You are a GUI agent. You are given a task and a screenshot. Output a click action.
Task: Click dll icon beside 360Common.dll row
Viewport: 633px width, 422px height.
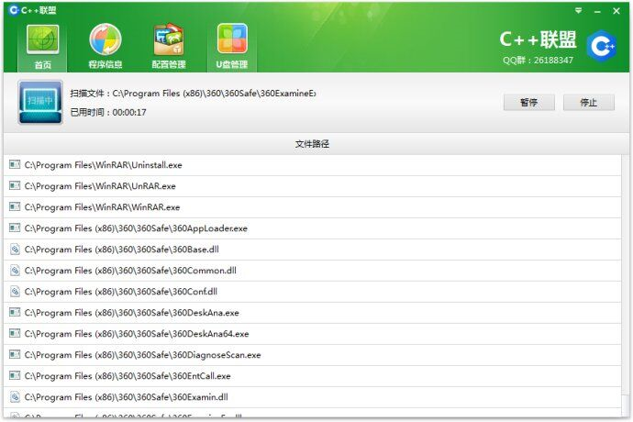pyautogui.click(x=15, y=270)
